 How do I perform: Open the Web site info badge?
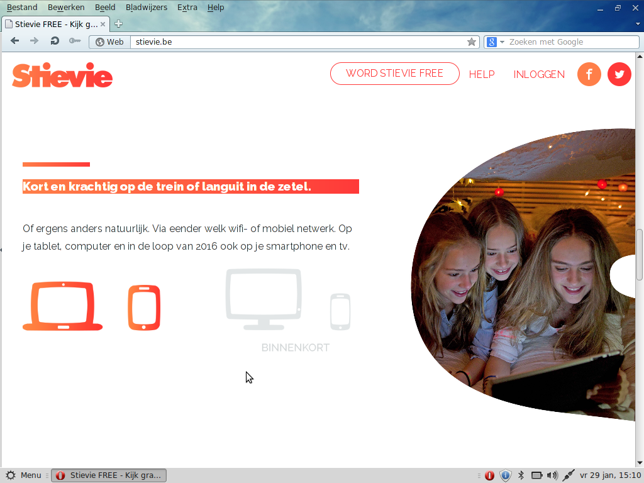point(109,42)
